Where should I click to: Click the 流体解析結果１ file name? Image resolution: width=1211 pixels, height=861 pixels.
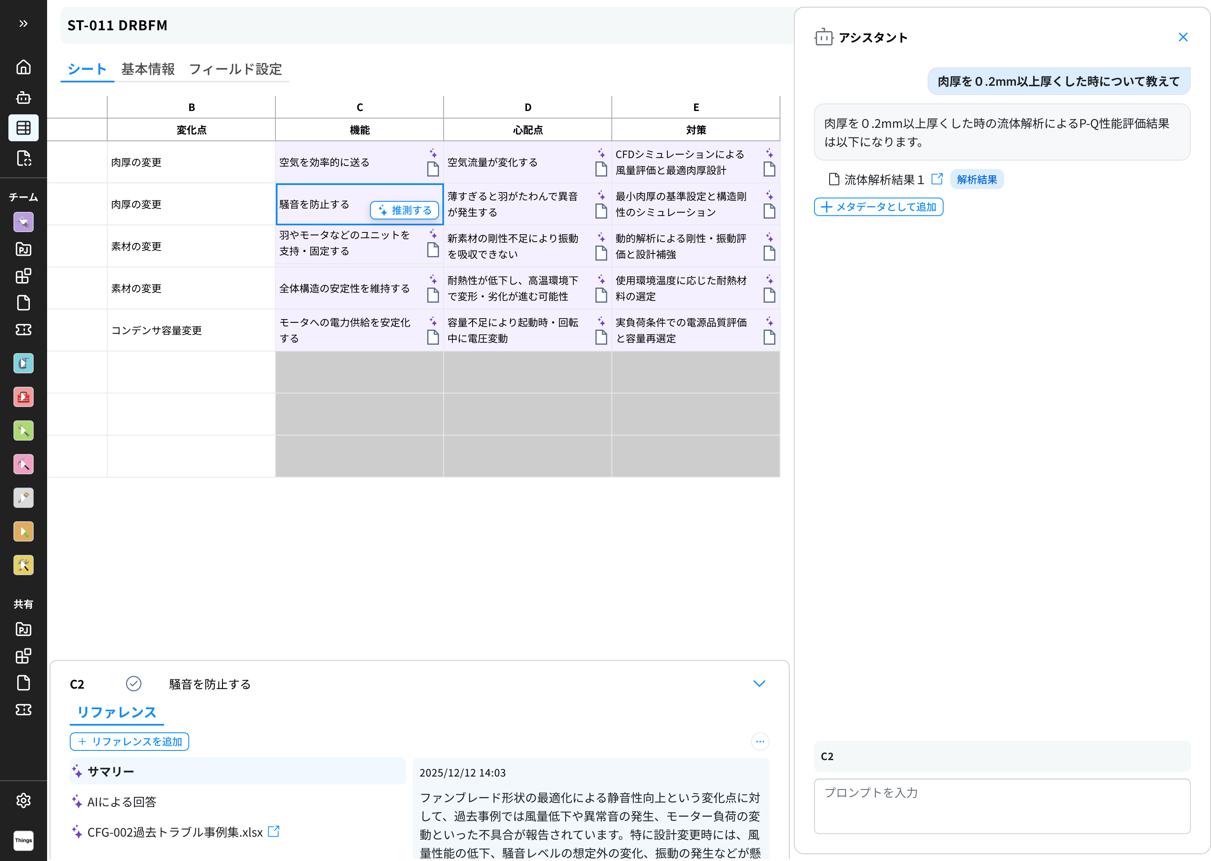click(x=884, y=180)
